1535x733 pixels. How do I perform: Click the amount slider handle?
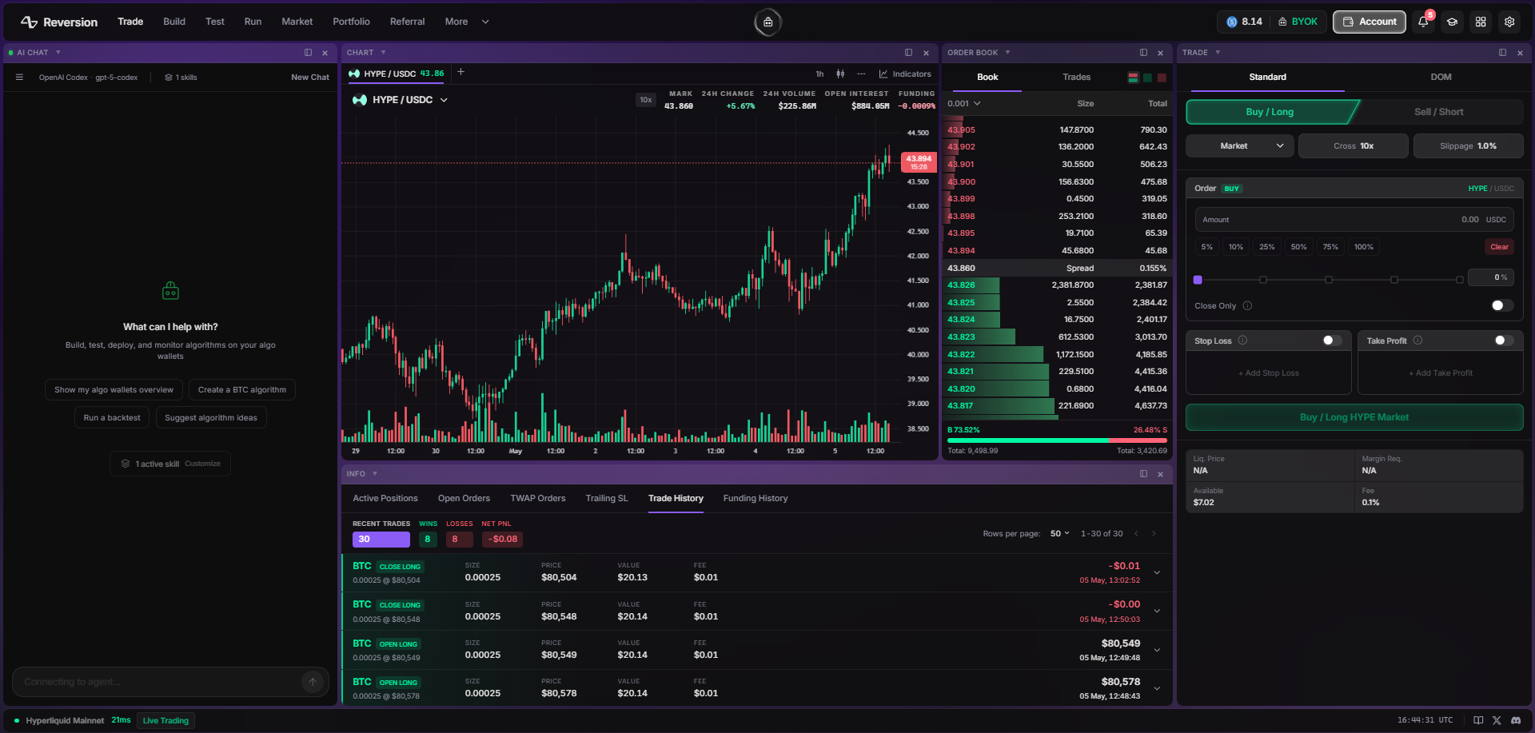1198,280
